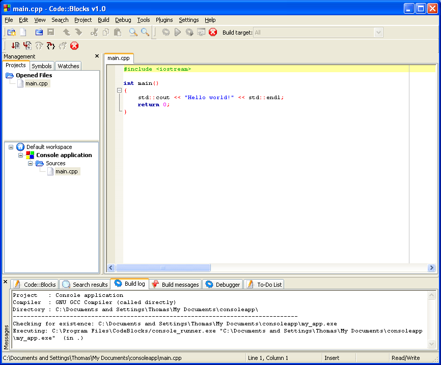Switch to the Build messages tab
441x365 pixels.
click(175, 284)
